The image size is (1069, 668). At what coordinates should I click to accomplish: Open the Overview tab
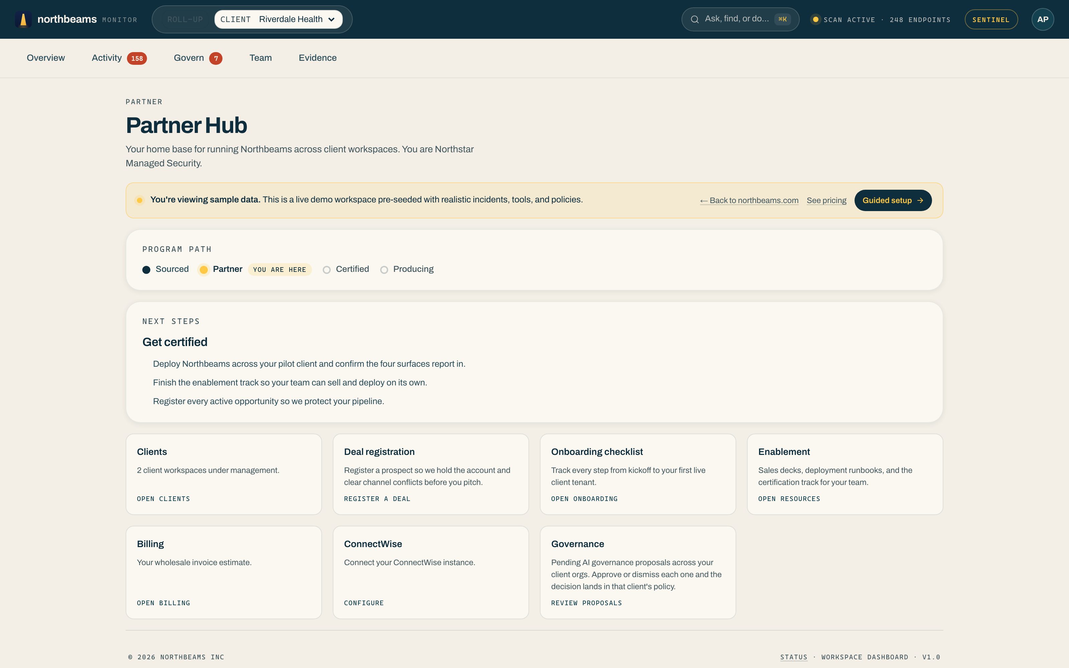pyautogui.click(x=46, y=58)
